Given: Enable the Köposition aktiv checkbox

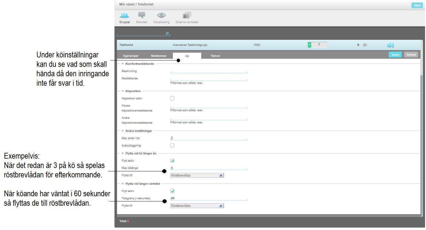Looking at the screenshot, I should pyautogui.click(x=172, y=98).
